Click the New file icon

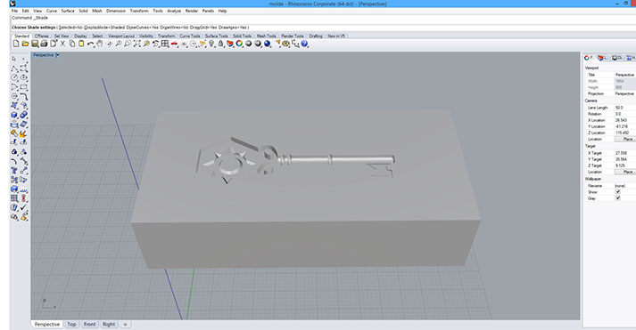pyautogui.click(x=16, y=44)
